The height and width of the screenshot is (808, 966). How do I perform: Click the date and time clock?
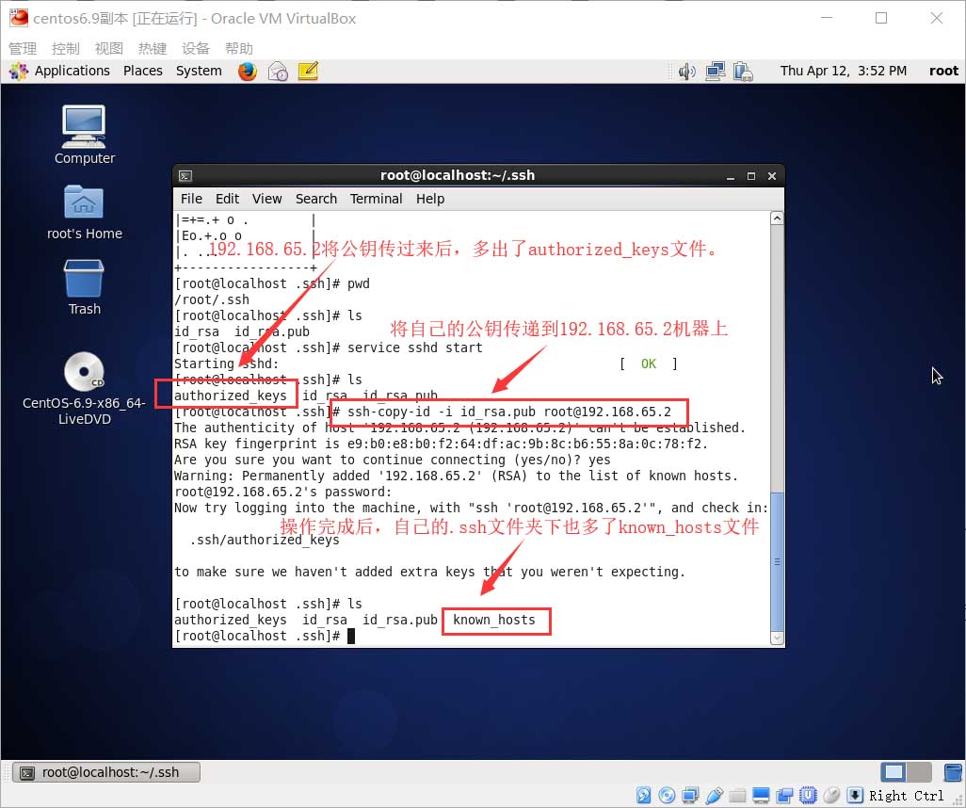pyautogui.click(x=843, y=71)
